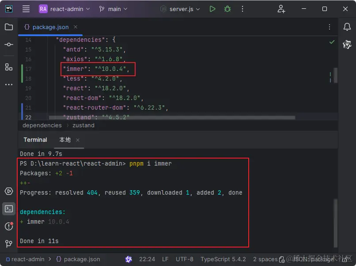
Task: Open the main hamburger menu
Action: tap(26, 9)
